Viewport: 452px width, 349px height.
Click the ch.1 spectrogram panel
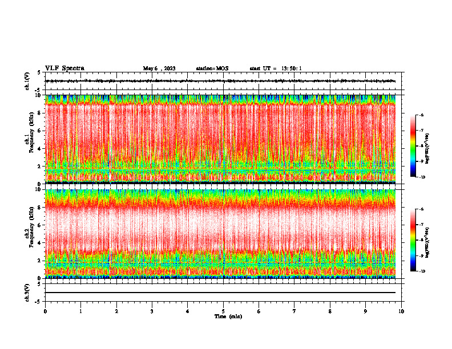220,139
